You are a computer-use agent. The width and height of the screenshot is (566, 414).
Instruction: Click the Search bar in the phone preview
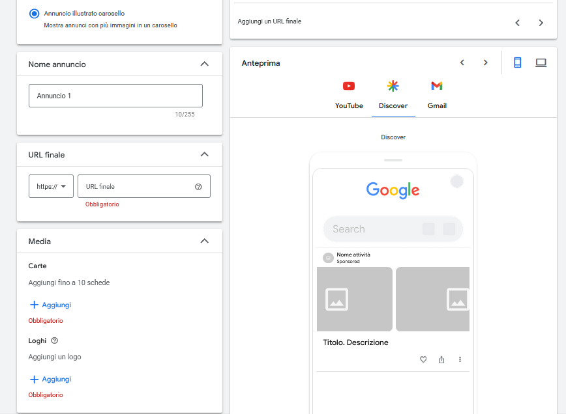click(393, 229)
